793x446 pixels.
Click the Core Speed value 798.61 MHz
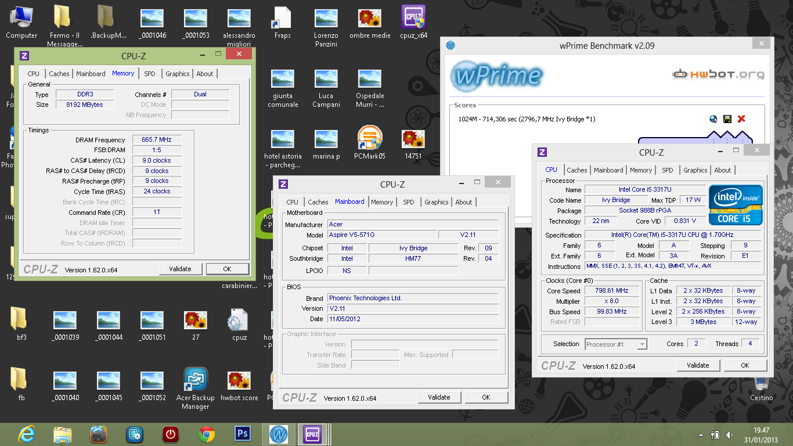(x=612, y=291)
